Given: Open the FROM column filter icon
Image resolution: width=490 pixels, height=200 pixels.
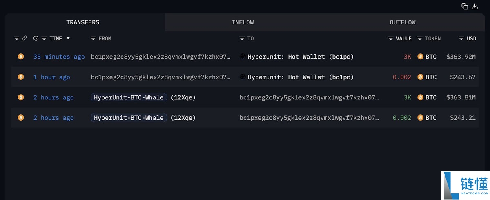Looking at the screenshot, I should [93, 38].
